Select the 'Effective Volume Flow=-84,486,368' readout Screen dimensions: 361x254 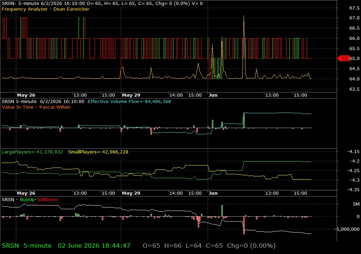[x=129, y=101]
